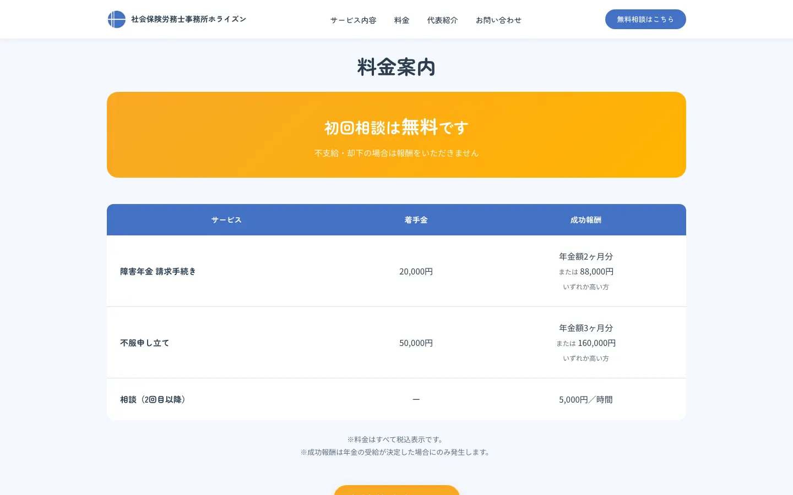This screenshot has height=495, width=793.
Task: Go to the 料金 navigation link
Action: (x=402, y=20)
